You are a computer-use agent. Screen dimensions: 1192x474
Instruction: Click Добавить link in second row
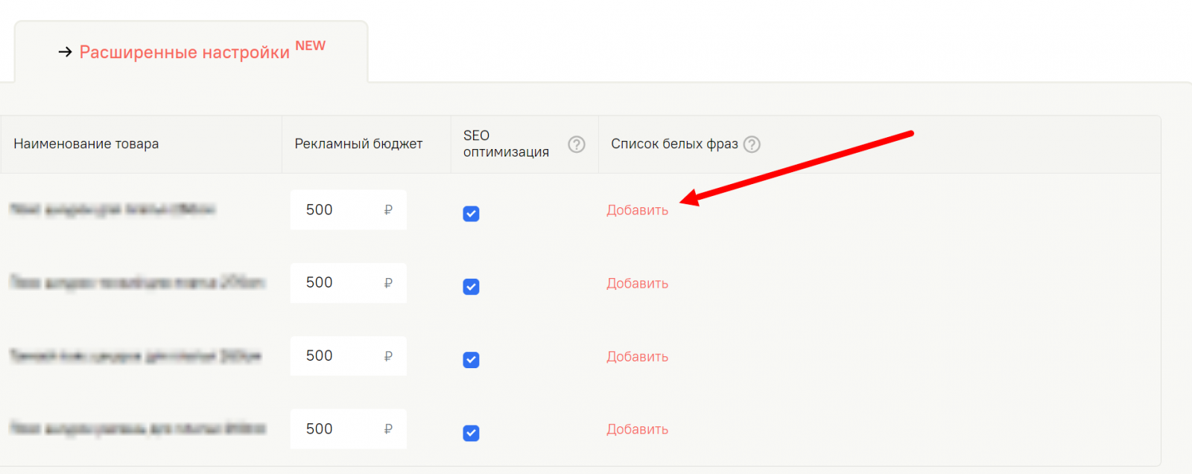coord(637,283)
